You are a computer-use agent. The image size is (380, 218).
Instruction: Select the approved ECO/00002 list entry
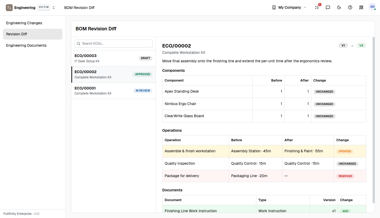pyautogui.click(x=113, y=74)
